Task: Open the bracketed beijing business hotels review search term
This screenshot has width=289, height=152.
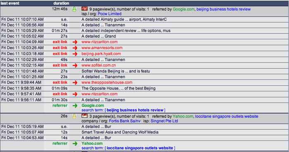Action: 135,110
